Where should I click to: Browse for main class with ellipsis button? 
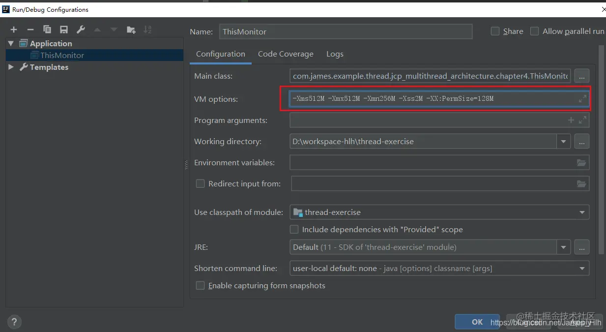coord(582,76)
